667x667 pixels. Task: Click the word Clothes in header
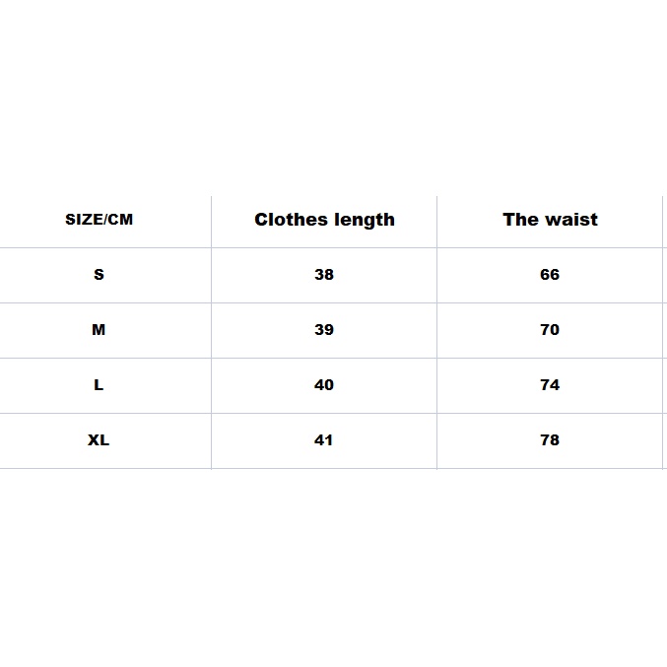[x=292, y=220]
